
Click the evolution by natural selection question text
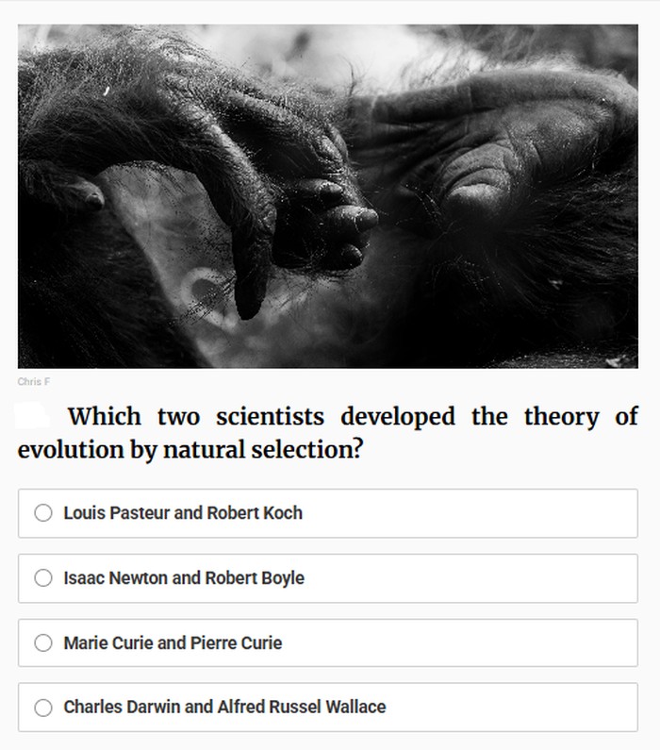coord(327,433)
